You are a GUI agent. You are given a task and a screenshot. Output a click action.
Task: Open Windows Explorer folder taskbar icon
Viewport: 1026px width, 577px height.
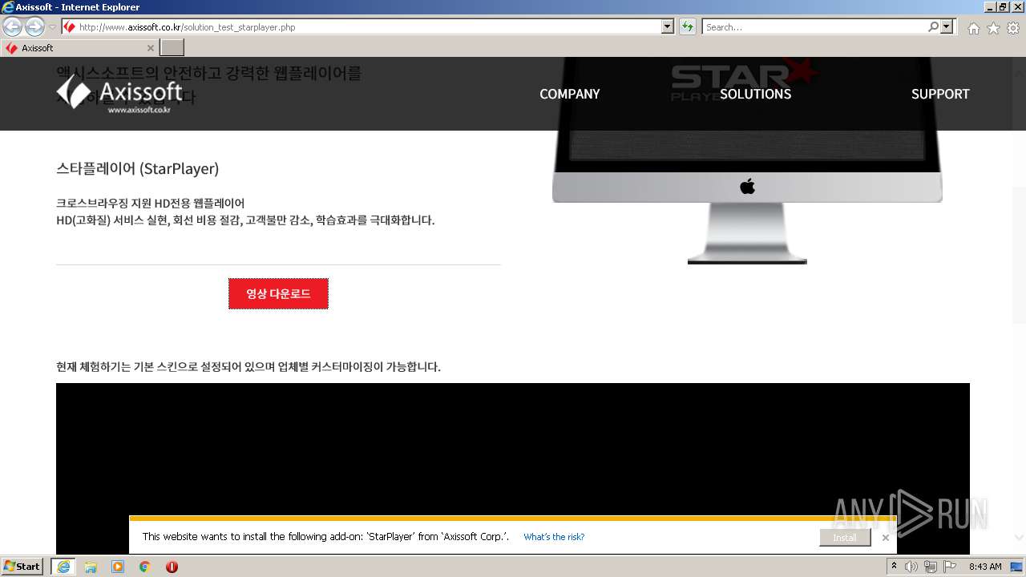point(91,567)
